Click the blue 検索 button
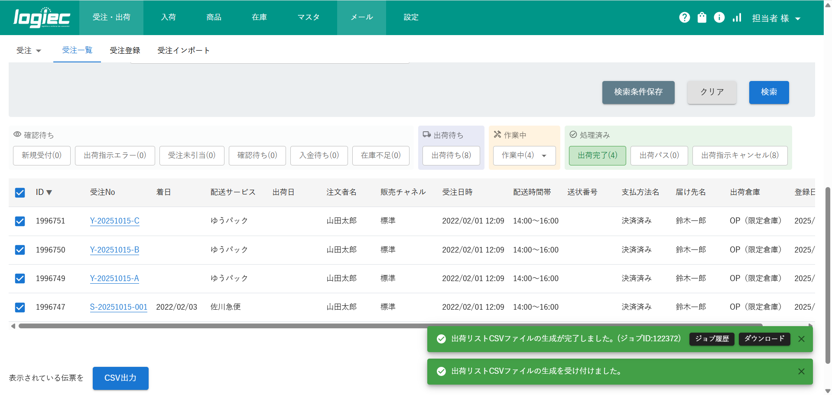The width and height of the screenshot is (832, 395). click(x=769, y=92)
